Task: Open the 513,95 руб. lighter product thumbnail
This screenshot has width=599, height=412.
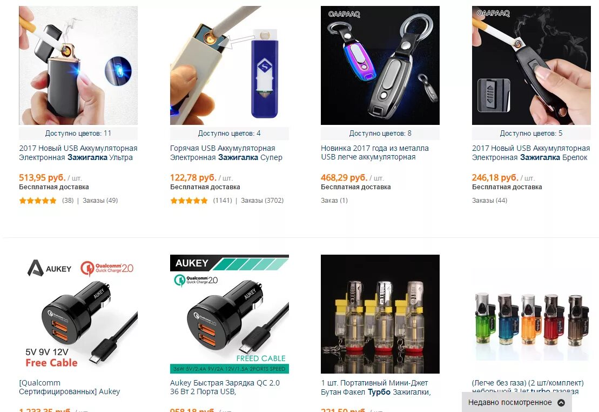Action: [x=78, y=65]
